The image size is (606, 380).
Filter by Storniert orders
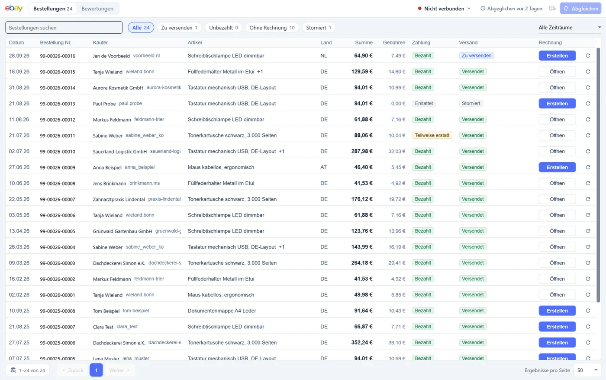(319, 28)
